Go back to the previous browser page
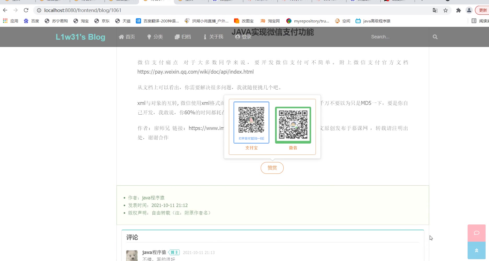This screenshot has height=261, width=489. pyautogui.click(x=5, y=10)
